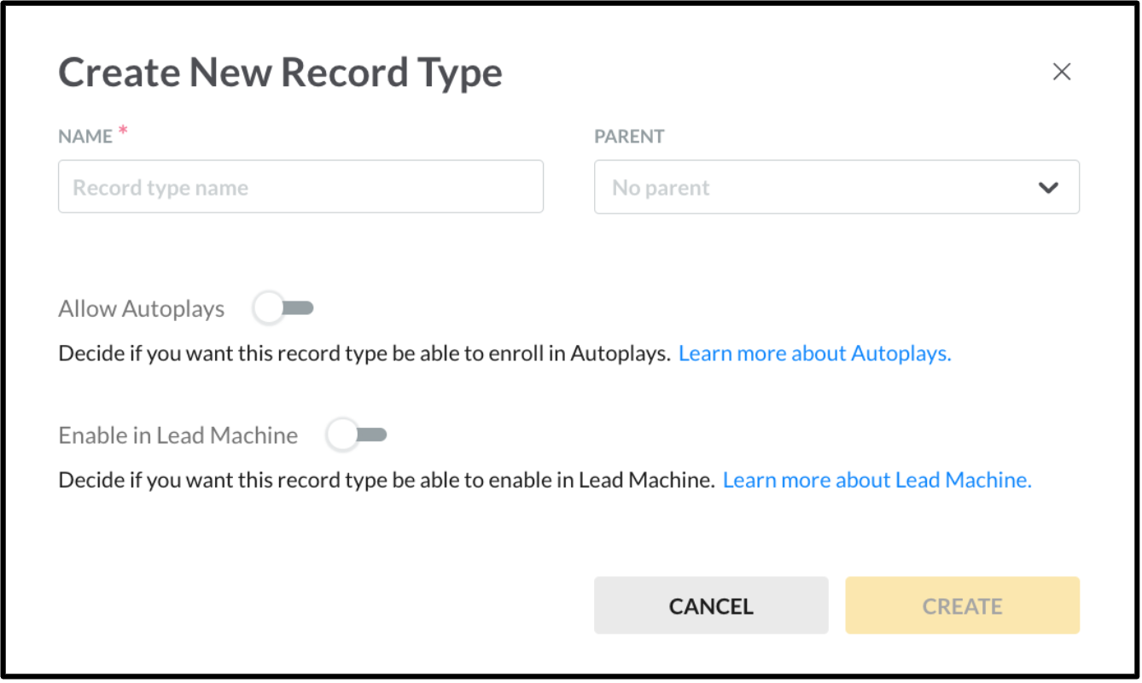The image size is (1142, 683).
Task: Click the Enable in Lead Machine label text
Action: [x=178, y=435]
